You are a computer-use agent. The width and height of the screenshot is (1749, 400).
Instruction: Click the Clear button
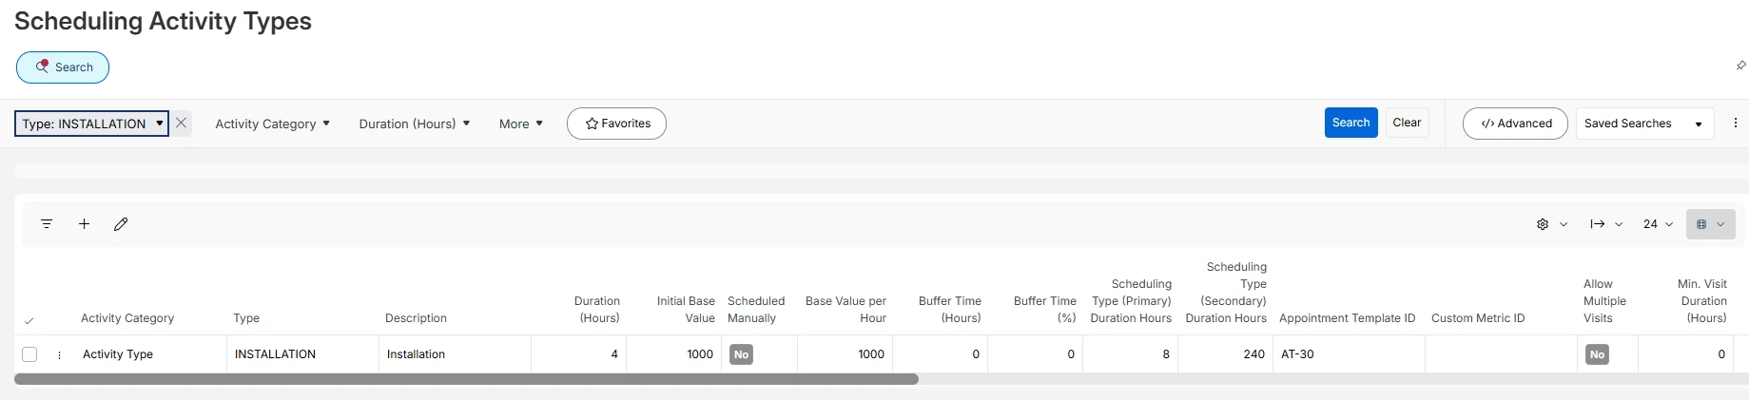click(1407, 123)
